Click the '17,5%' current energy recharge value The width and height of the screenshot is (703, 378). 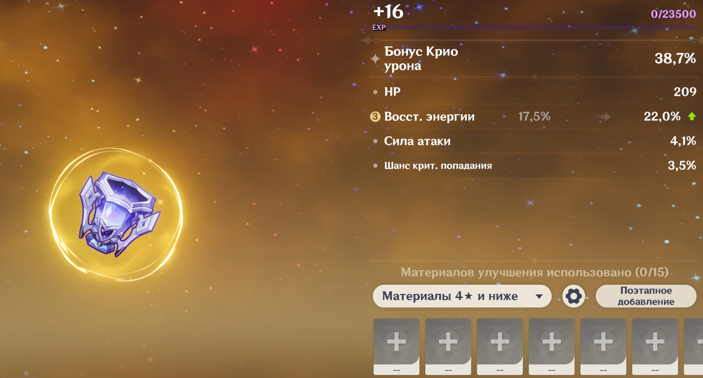tap(534, 116)
